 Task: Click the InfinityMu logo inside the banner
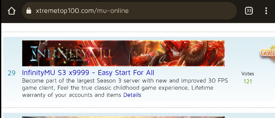pos(71,53)
